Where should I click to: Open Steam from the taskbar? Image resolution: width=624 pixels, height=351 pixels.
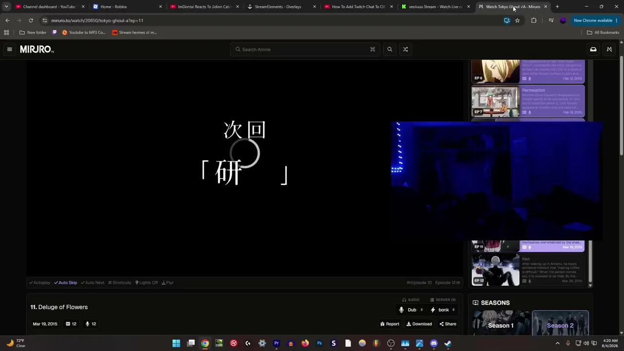point(448,343)
